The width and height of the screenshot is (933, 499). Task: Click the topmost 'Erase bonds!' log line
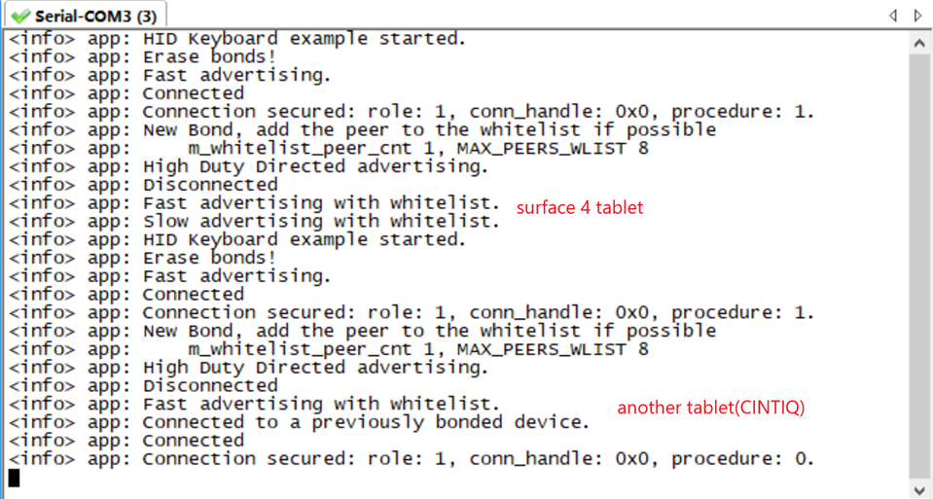click(142, 57)
